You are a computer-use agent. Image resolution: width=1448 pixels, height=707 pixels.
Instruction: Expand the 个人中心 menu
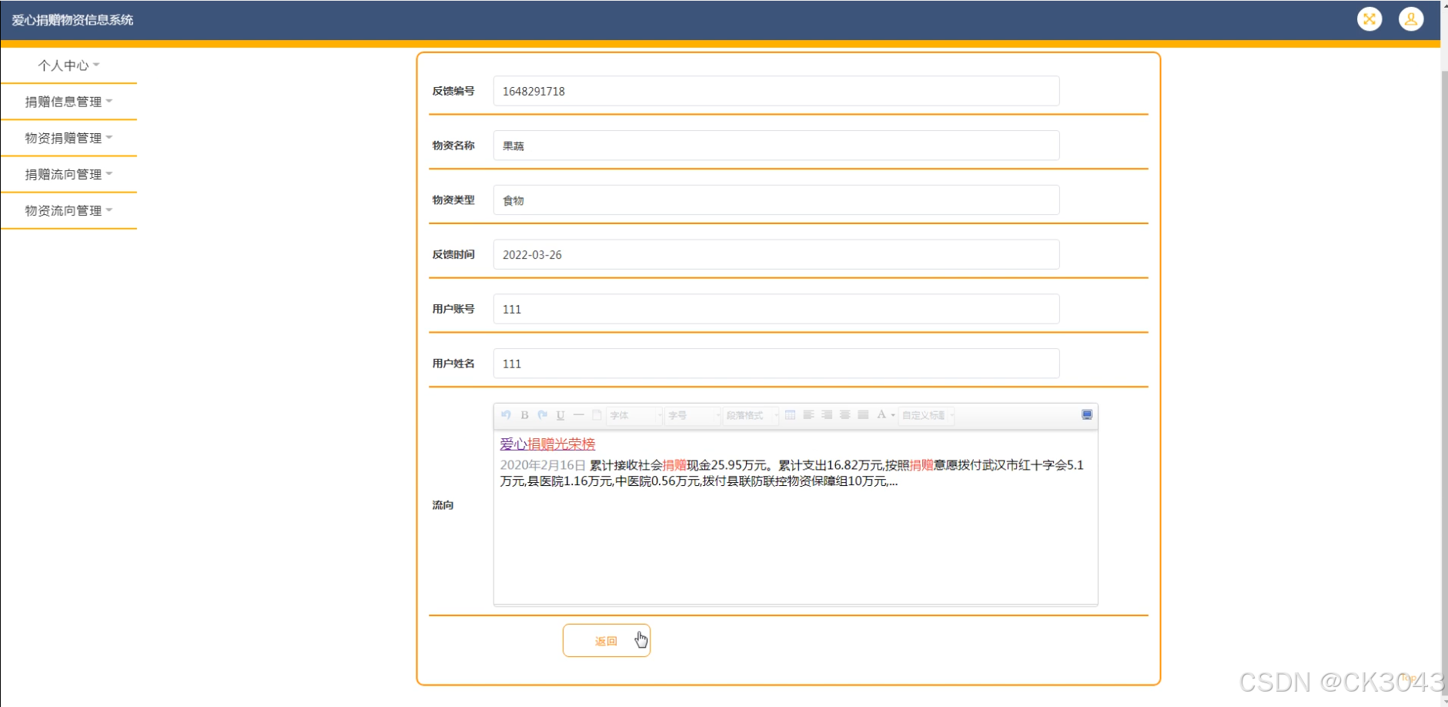click(69, 65)
